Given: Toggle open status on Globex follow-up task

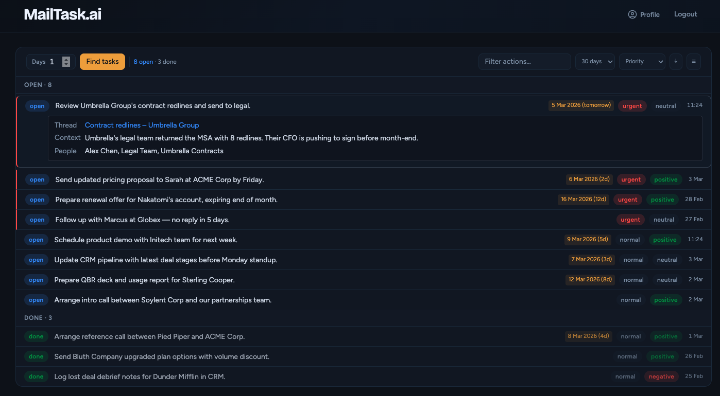Looking at the screenshot, I should coord(37,219).
